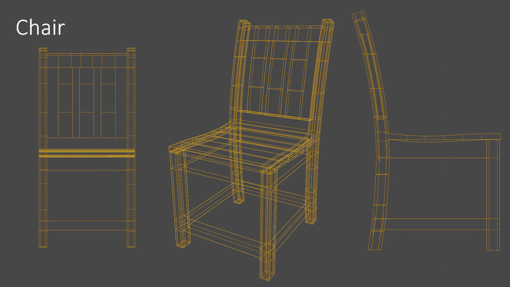Click the front view's lower stretcher bar

87,226
